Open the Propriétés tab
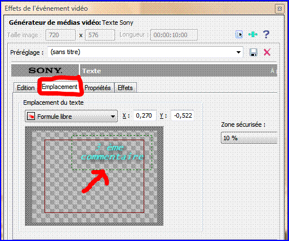The height and width of the screenshot is (241, 289). pos(97,88)
